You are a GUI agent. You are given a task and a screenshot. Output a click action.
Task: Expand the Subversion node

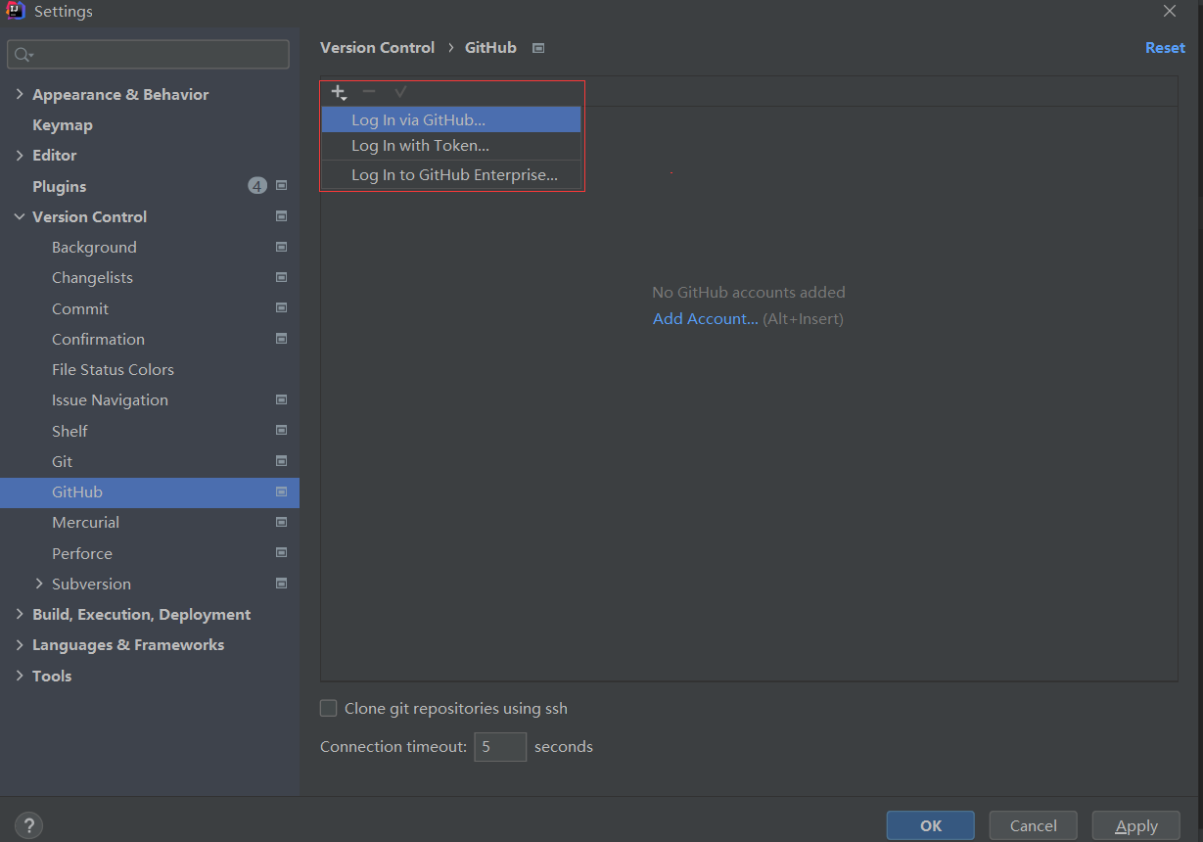tap(39, 584)
